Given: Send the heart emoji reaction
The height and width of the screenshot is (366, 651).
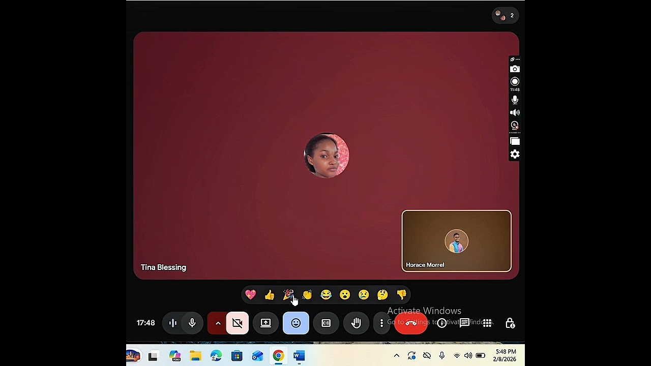Looking at the screenshot, I should pyautogui.click(x=250, y=294).
